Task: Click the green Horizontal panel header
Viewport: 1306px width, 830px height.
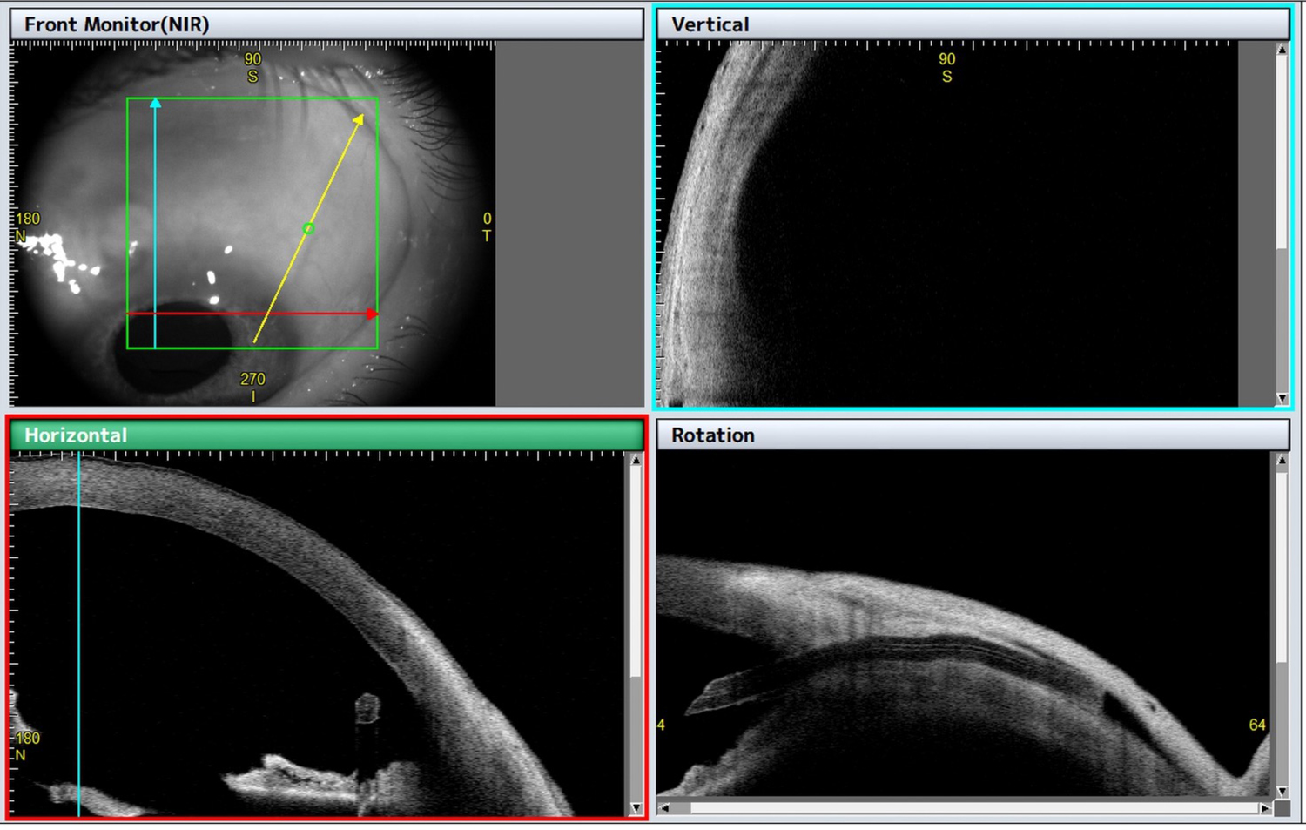Action: click(x=326, y=435)
